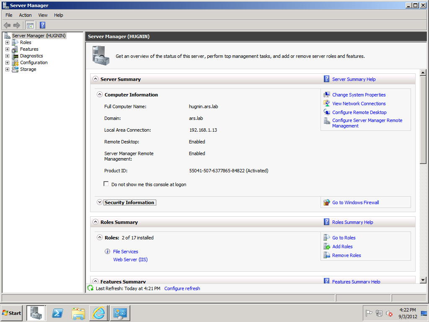Open the Action menu
Image resolution: width=429 pixels, height=322 pixels.
coord(25,15)
